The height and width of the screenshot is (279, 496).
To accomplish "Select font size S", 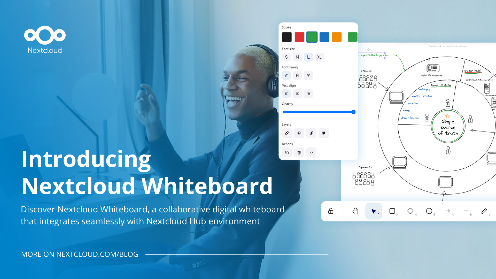I will coord(286,57).
